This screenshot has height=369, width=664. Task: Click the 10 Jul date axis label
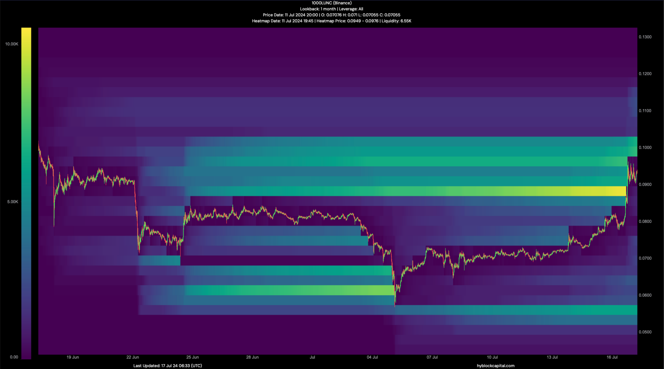tap(492, 357)
